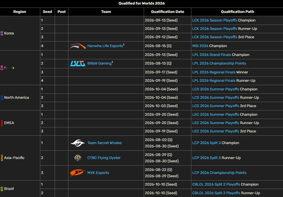Open the MSI 2026 link
Viewport: 283px width, 197px height.
[x=200, y=46]
